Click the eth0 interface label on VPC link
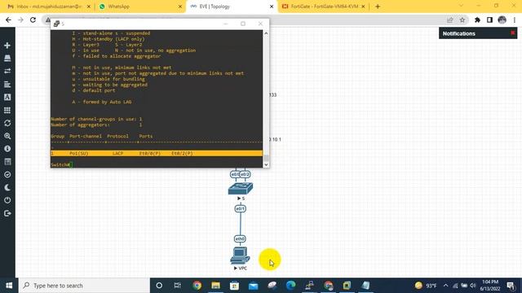Screen dimensions: 522x293 point(240,238)
